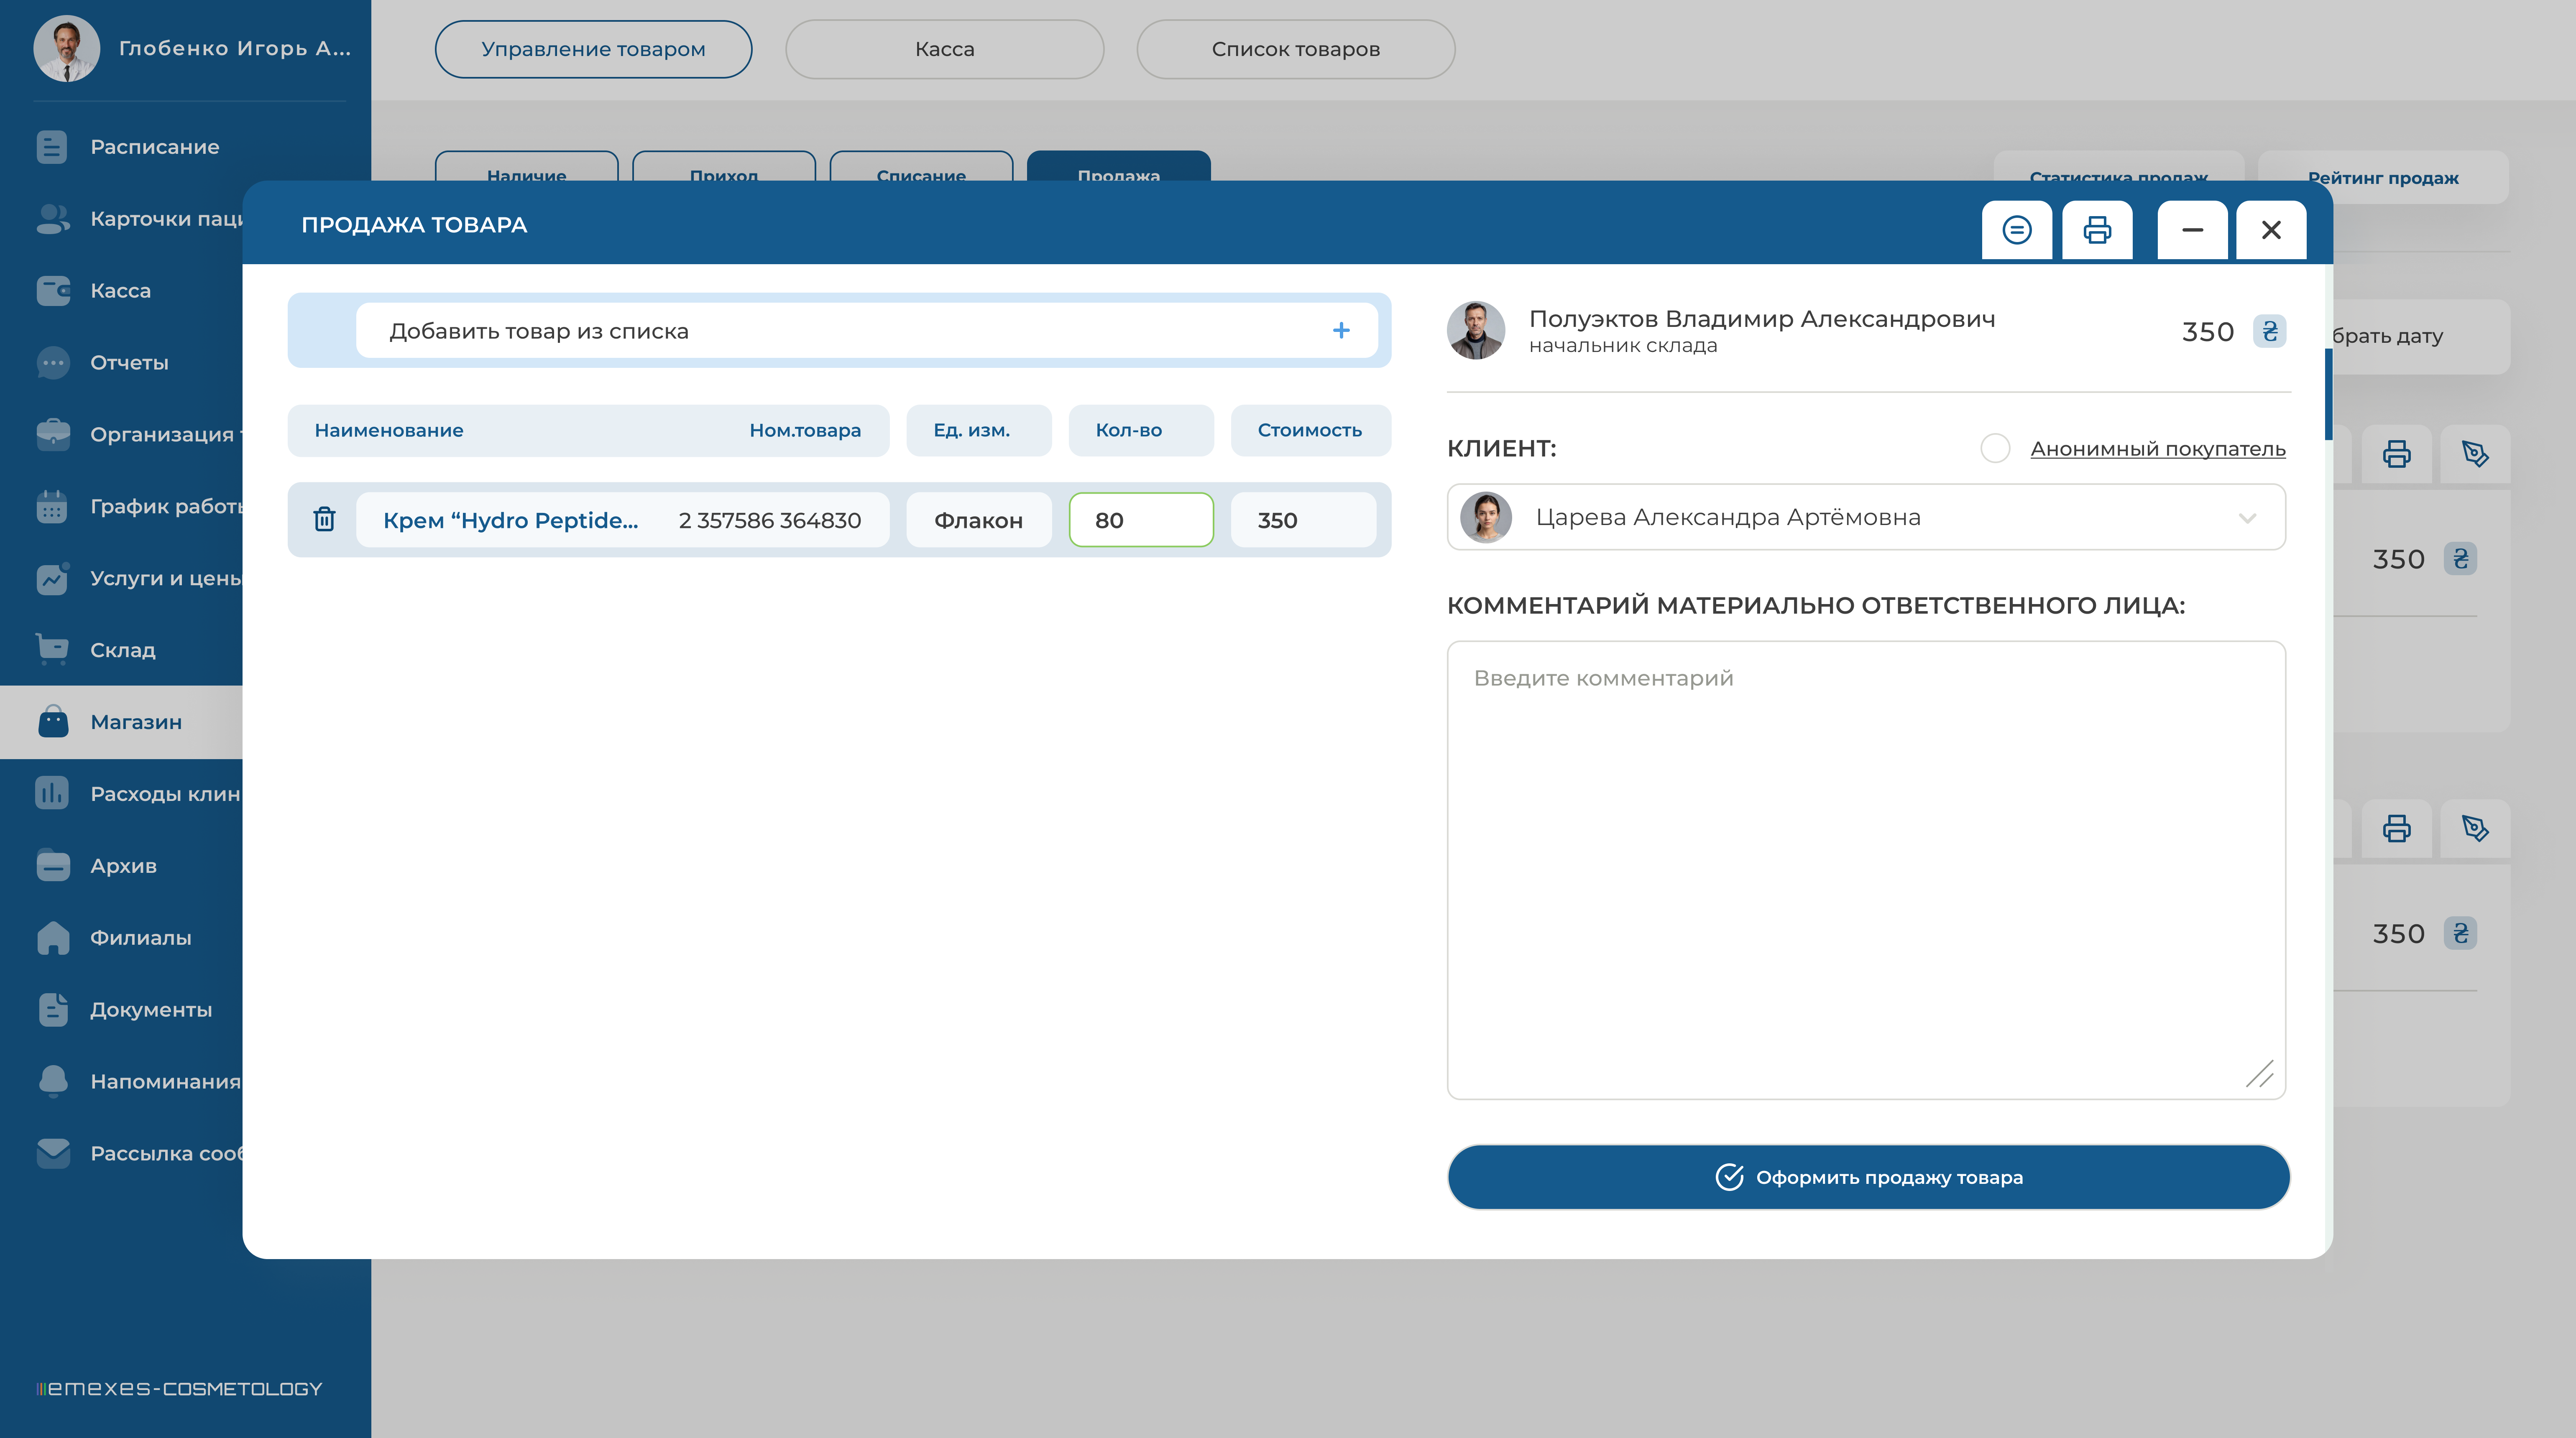Image resolution: width=2576 pixels, height=1438 pixels.
Task: Open the Список товаров tab
Action: (1295, 49)
